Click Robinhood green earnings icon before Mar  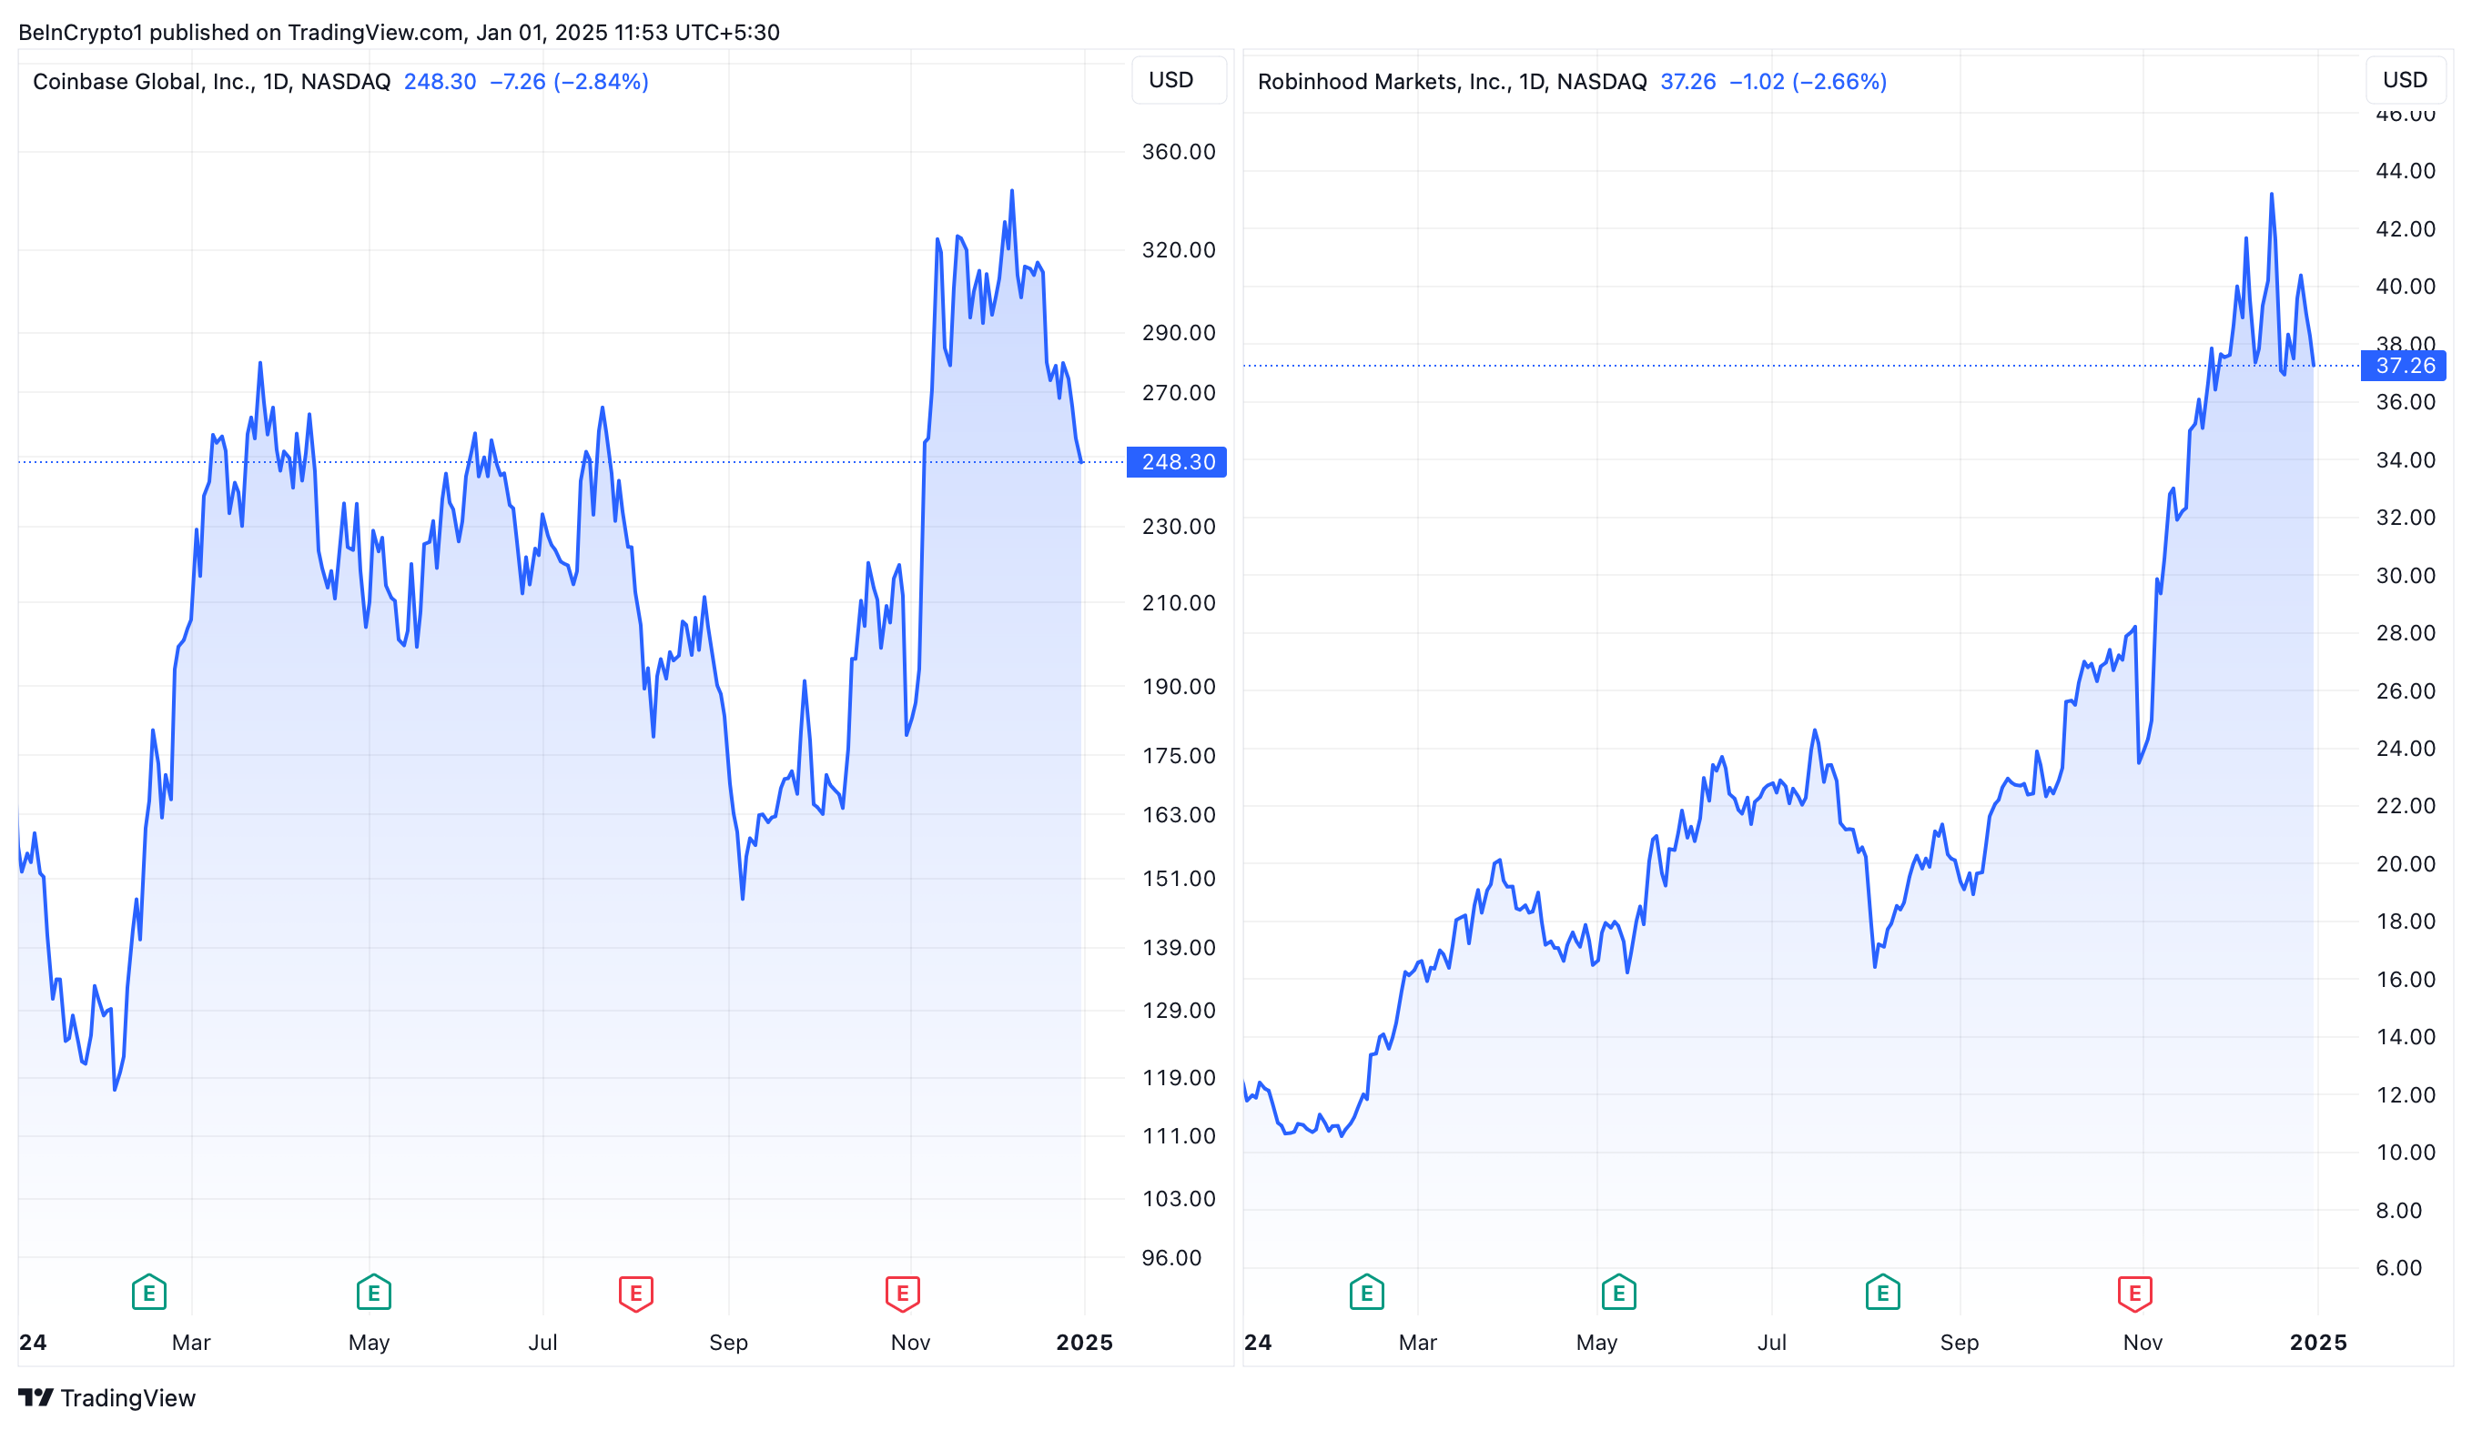click(1366, 1293)
